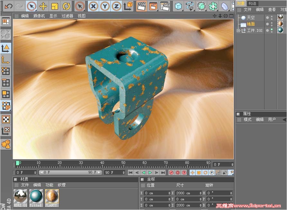Click the timeline preview range slider
This screenshot has height=210, width=287.
(x=70, y=172)
